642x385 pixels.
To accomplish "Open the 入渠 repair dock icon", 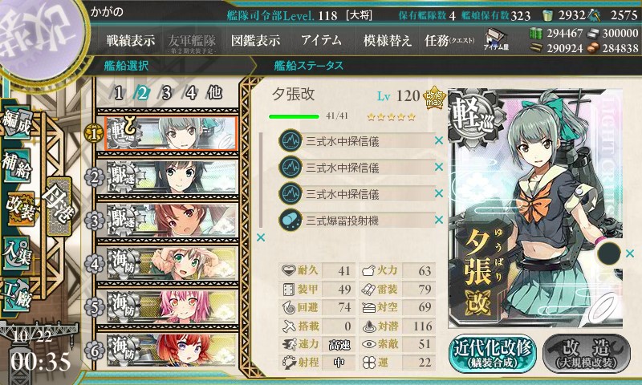I will [17, 253].
